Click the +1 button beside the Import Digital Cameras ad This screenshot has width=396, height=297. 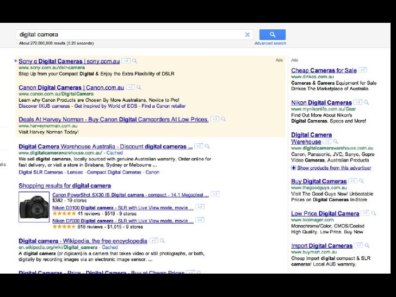coord(358,245)
